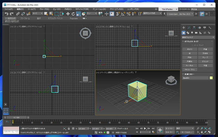Screen dimensions: 218x137
Task: Choose the Rectangular Selection Region tool
Action: click(57, 14)
